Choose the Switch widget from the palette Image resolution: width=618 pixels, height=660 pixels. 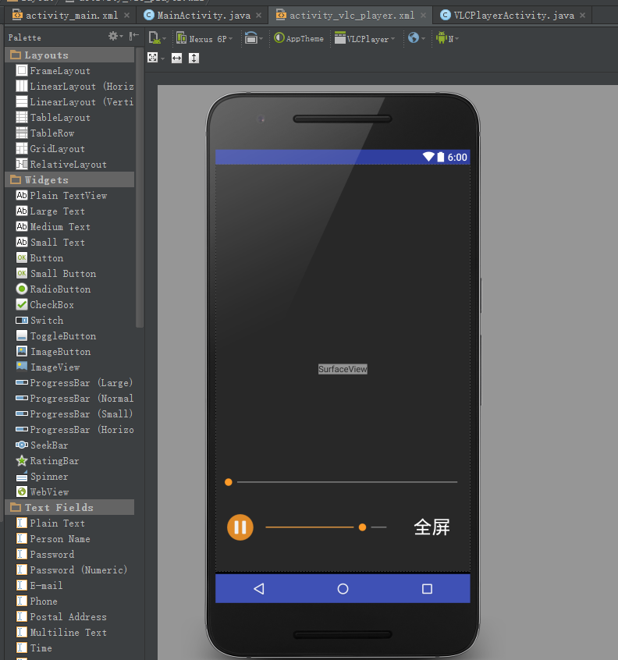click(47, 320)
